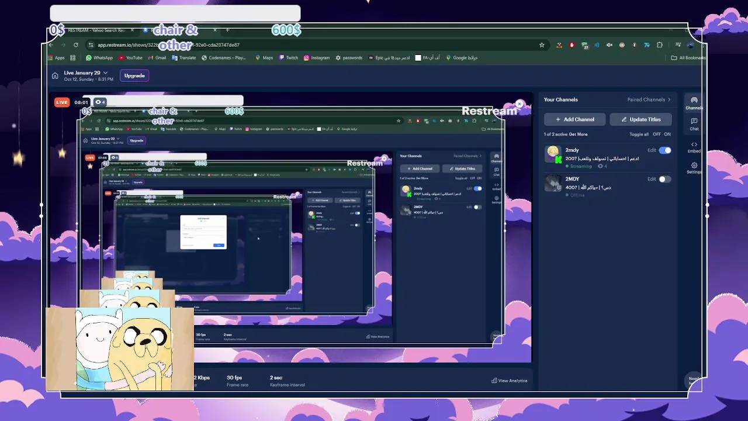Expand Paired Channels chevron
Image resolution: width=748 pixels, height=421 pixels.
pos(669,99)
